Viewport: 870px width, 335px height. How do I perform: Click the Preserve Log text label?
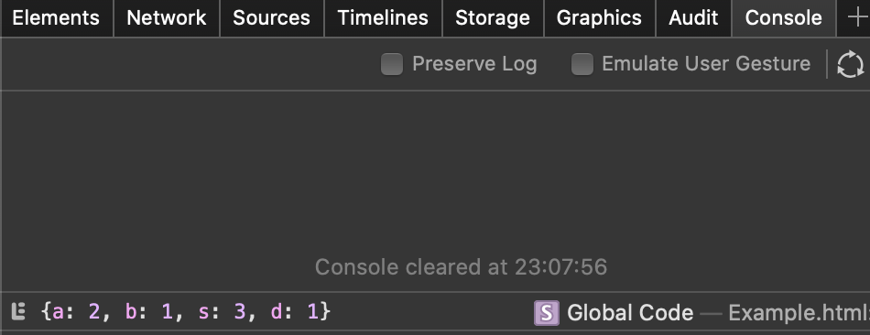474,64
